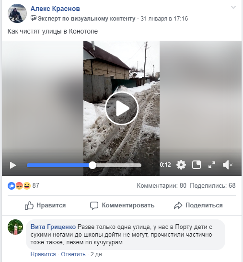Viewport: 243px width, 262px height.
Task: Click the laughing reaction emoji
Action: [x=27, y=186]
